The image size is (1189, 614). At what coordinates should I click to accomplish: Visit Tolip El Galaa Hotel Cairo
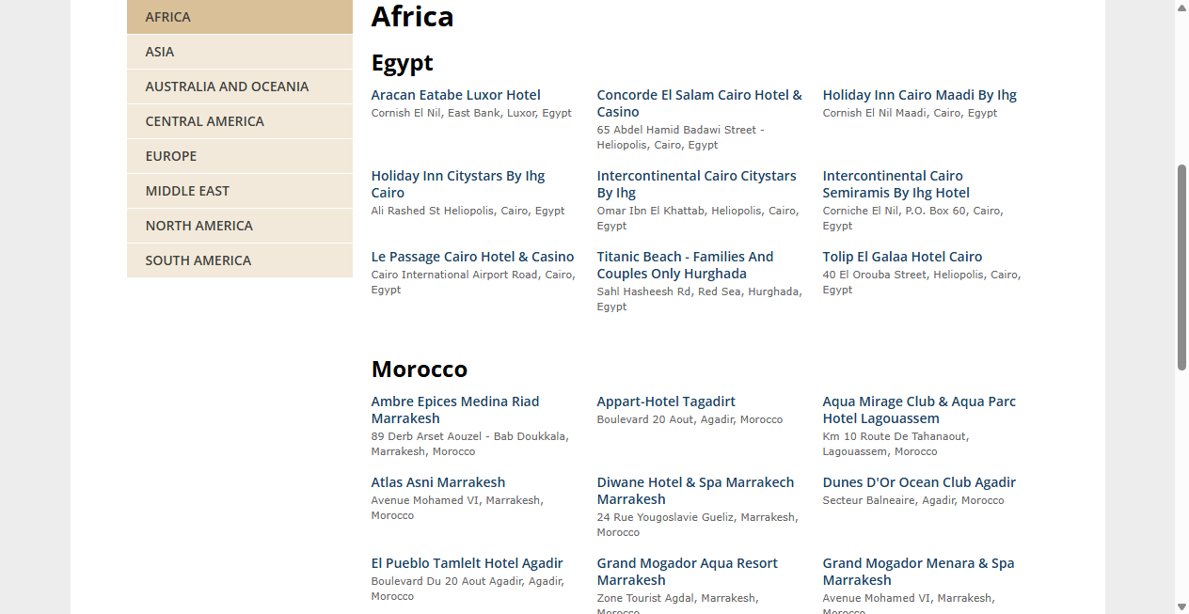click(902, 257)
